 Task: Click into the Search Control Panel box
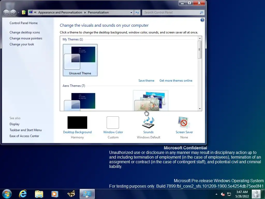tap(171, 12)
